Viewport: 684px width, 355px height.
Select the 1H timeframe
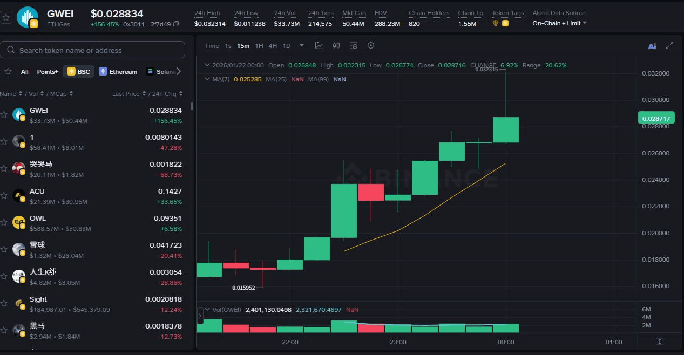pos(259,46)
